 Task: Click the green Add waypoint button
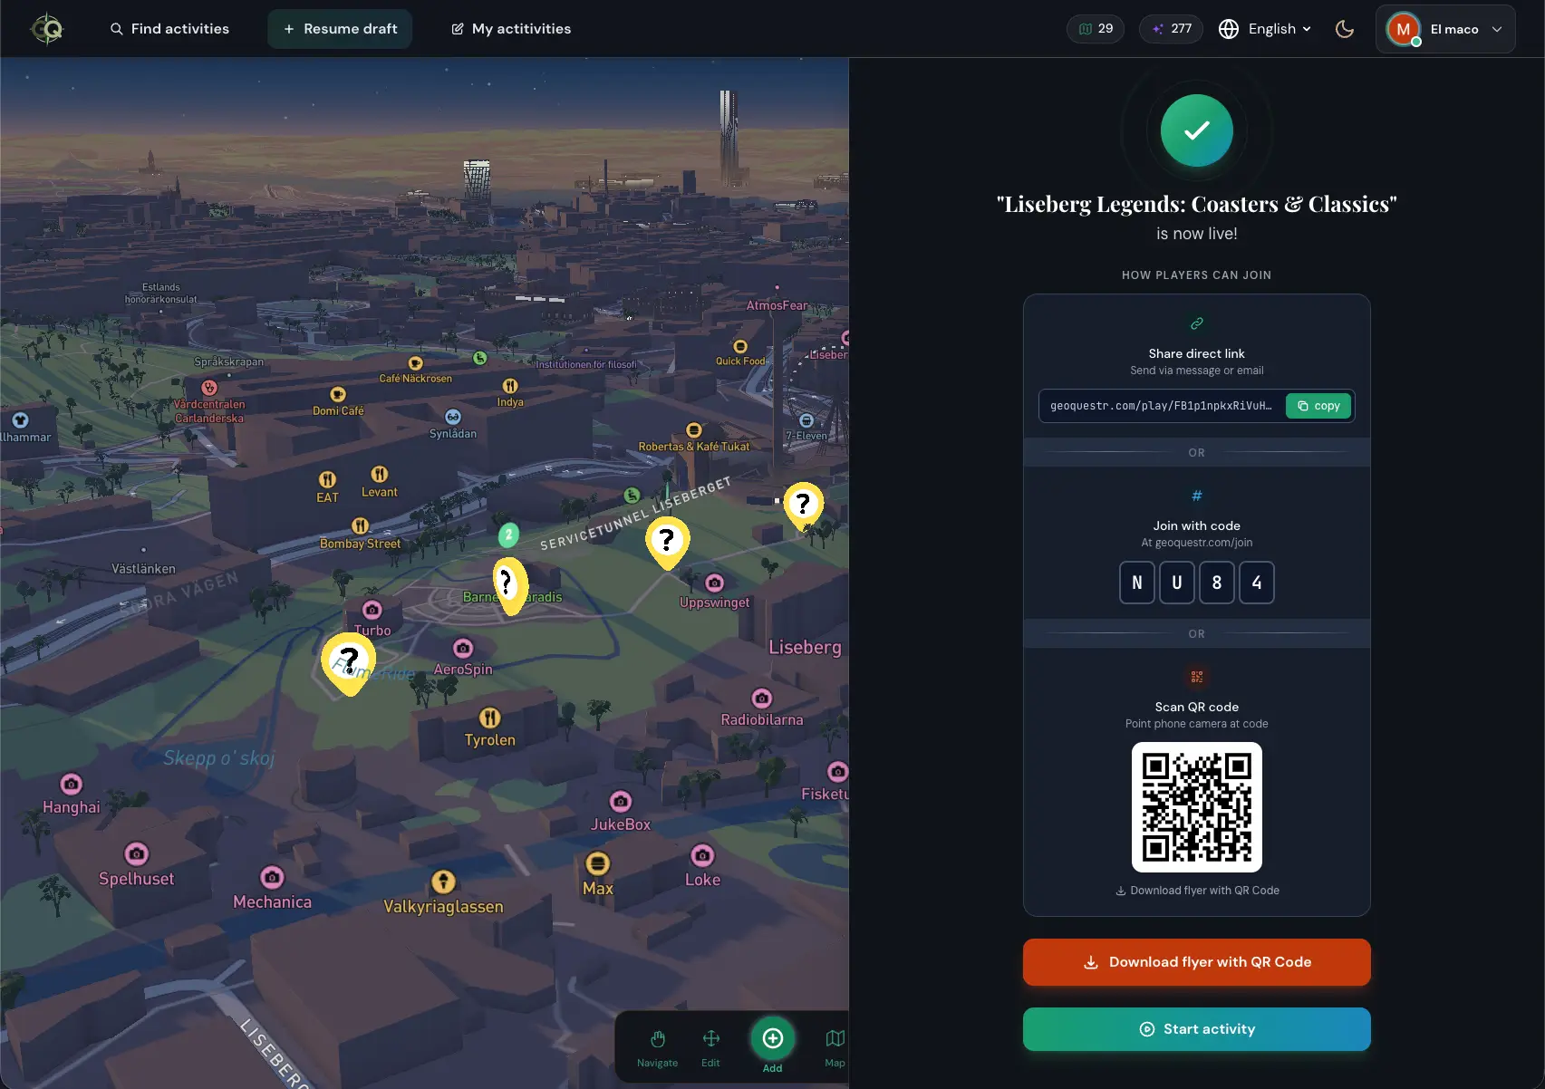772,1039
